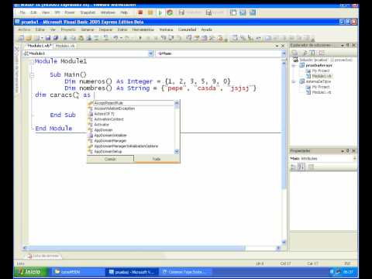Viewport: 372px width, 279px height.
Task: Open the Main method dropdown
Action: [x=284, y=53]
